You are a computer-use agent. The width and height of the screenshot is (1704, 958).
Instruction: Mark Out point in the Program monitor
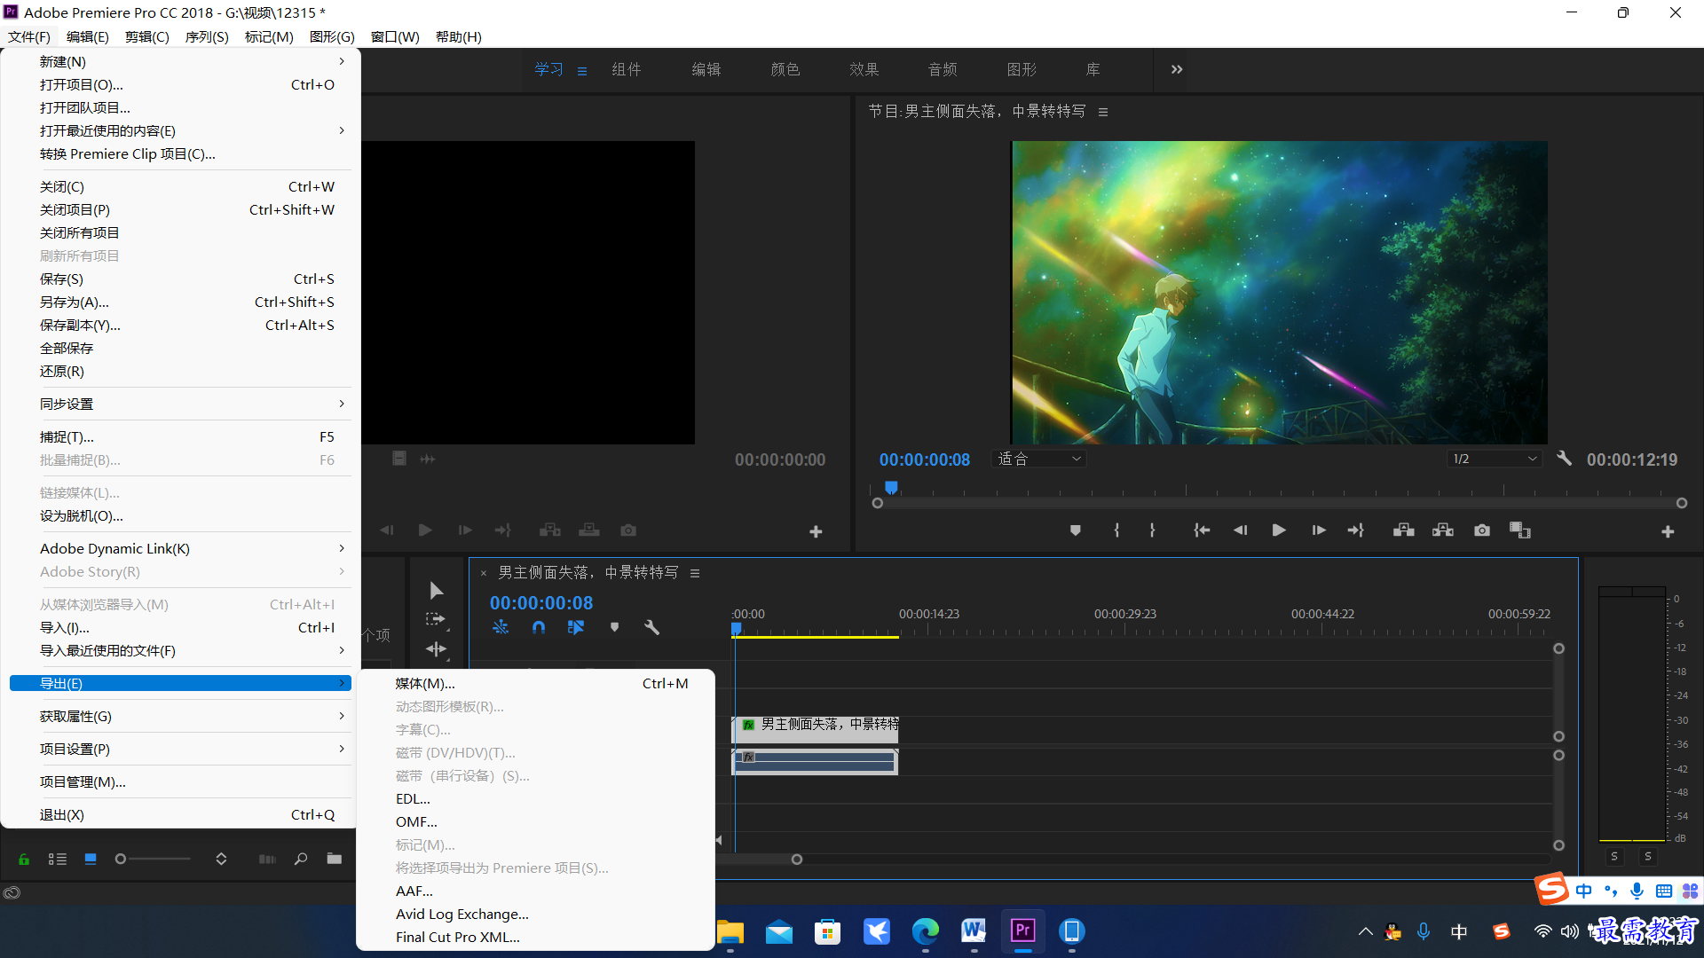tap(1152, 530)
